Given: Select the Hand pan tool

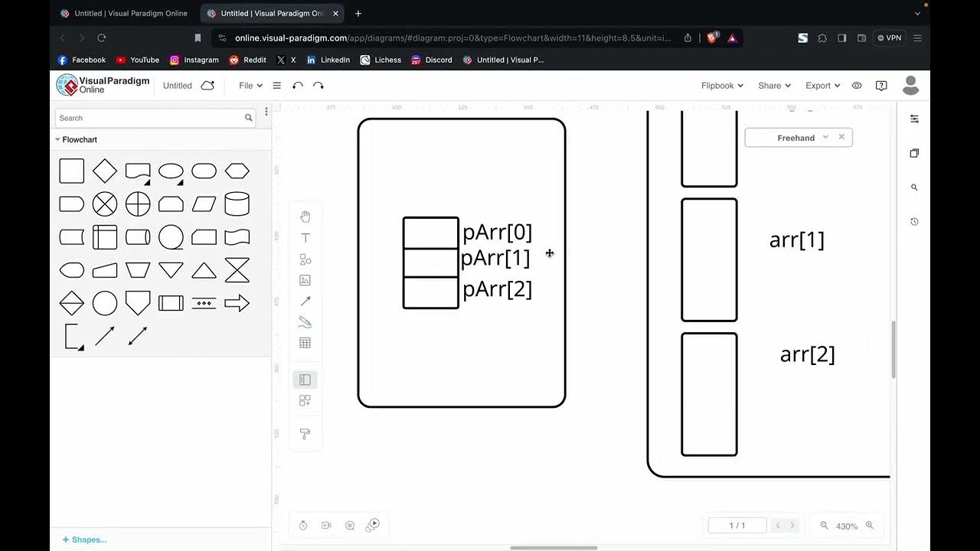Looking at the screenshot, I should pos(305,217).
